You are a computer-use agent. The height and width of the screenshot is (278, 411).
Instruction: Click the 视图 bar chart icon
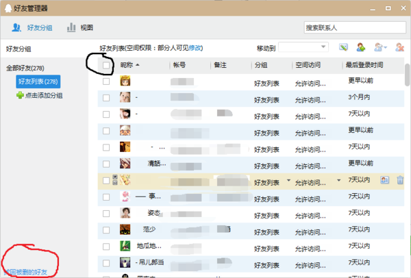tap(71, 27)
